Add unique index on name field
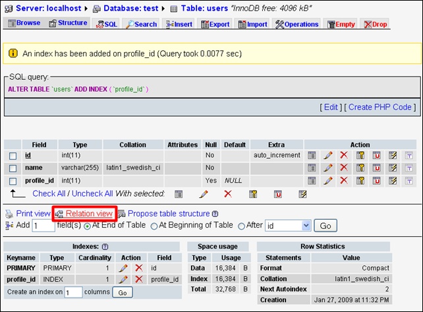 tap(377, 168)
